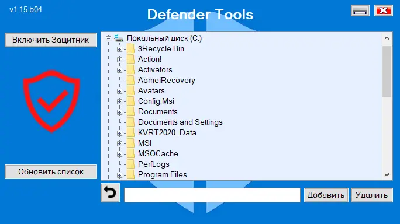The image size is (400, 224).
Task: Select the Avatars label
Action: pos(151,90)
